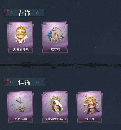Click the 天使的呼唤 name label
This screenshot has height=130, width=121.
tap(21, 49)
